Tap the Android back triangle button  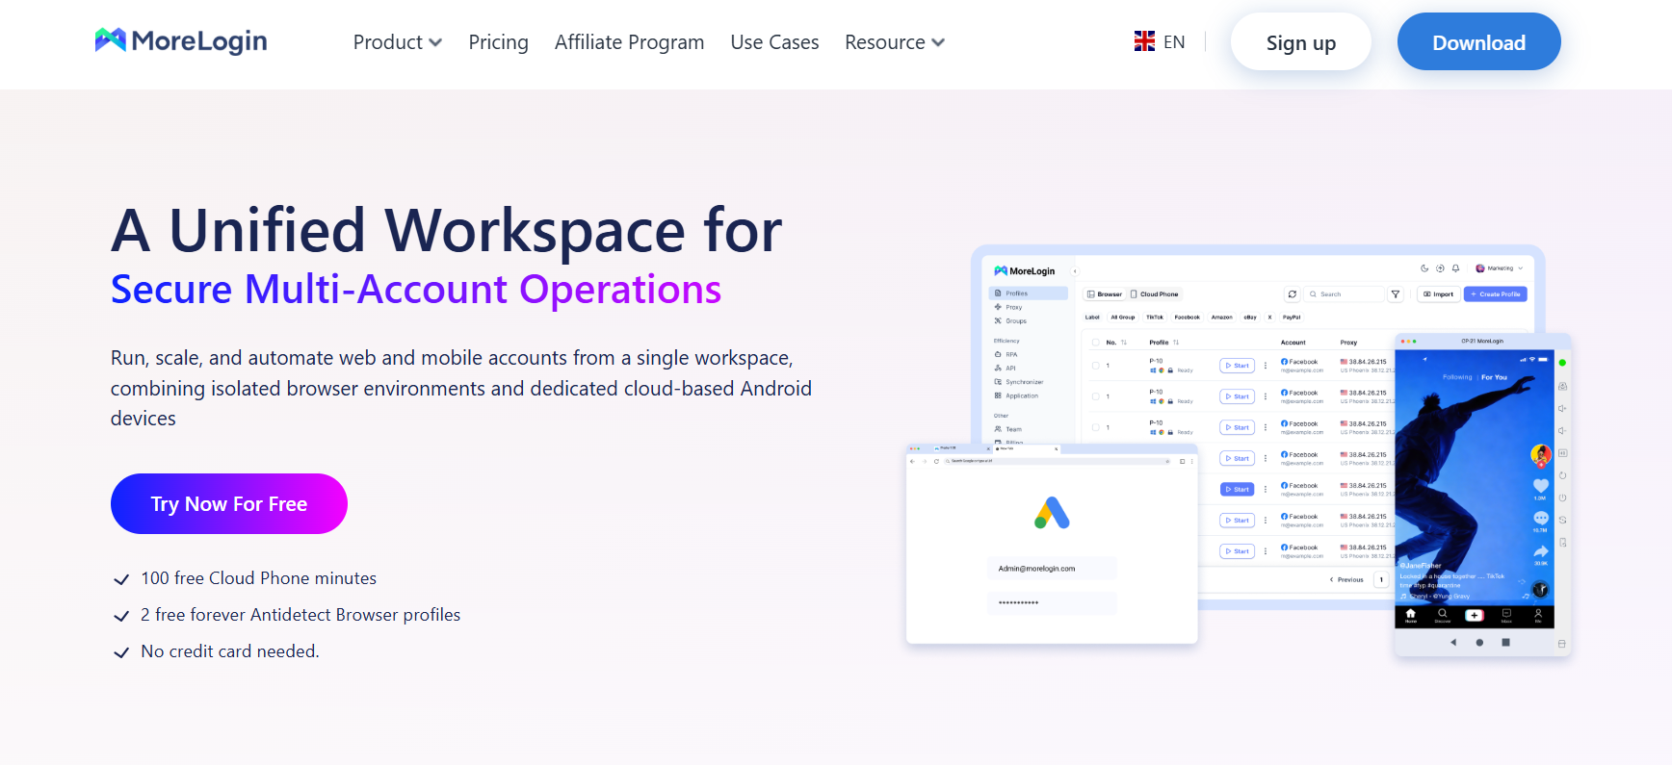click(x=1453, y=642)
